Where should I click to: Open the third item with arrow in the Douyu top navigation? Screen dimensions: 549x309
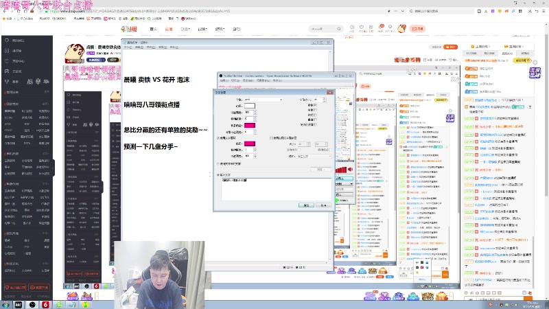[x=185, y=29]
